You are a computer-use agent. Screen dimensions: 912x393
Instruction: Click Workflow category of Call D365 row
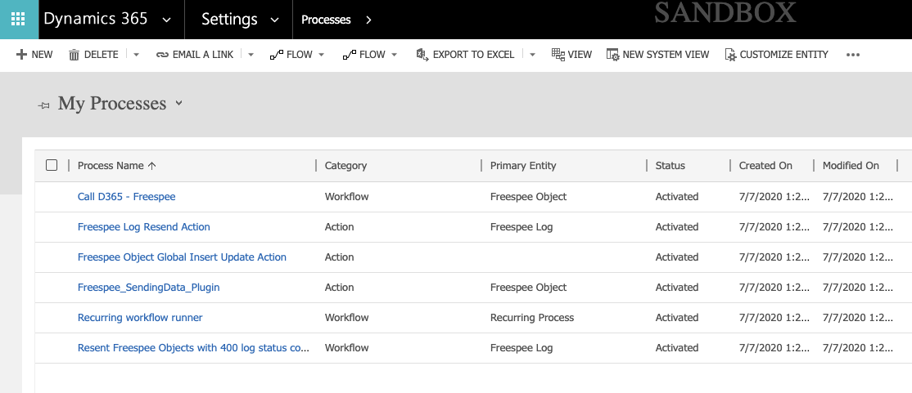tap(346, 197)
